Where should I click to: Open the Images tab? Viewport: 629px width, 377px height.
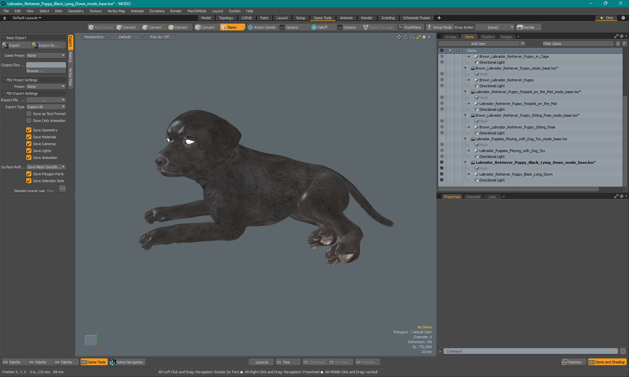coord(506,37)
